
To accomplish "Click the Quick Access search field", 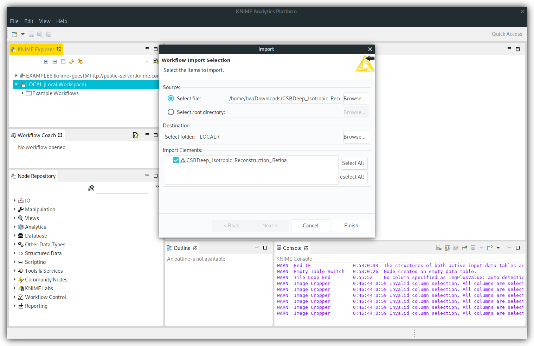I will [507, 34].
